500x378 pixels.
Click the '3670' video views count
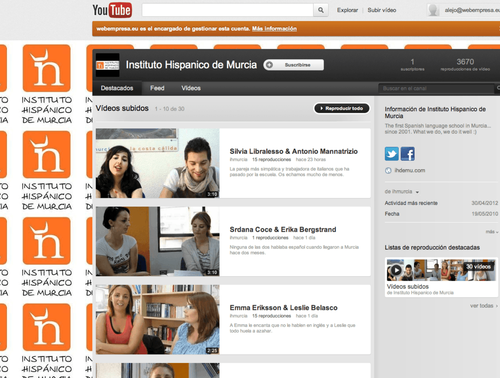(465, 62)
